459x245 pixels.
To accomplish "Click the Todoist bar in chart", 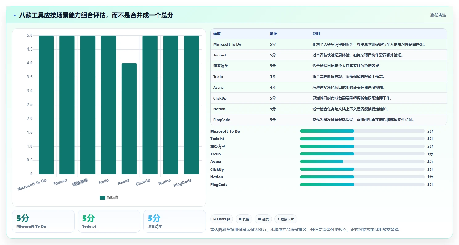I will tap(67, 105).
